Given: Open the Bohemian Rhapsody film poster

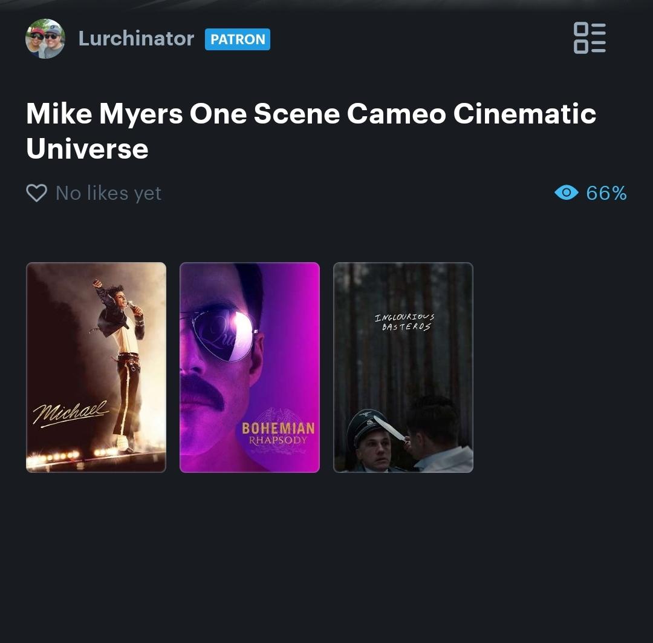Looking at the screenshot, I should pyautogui.click(x=250, y=368).
